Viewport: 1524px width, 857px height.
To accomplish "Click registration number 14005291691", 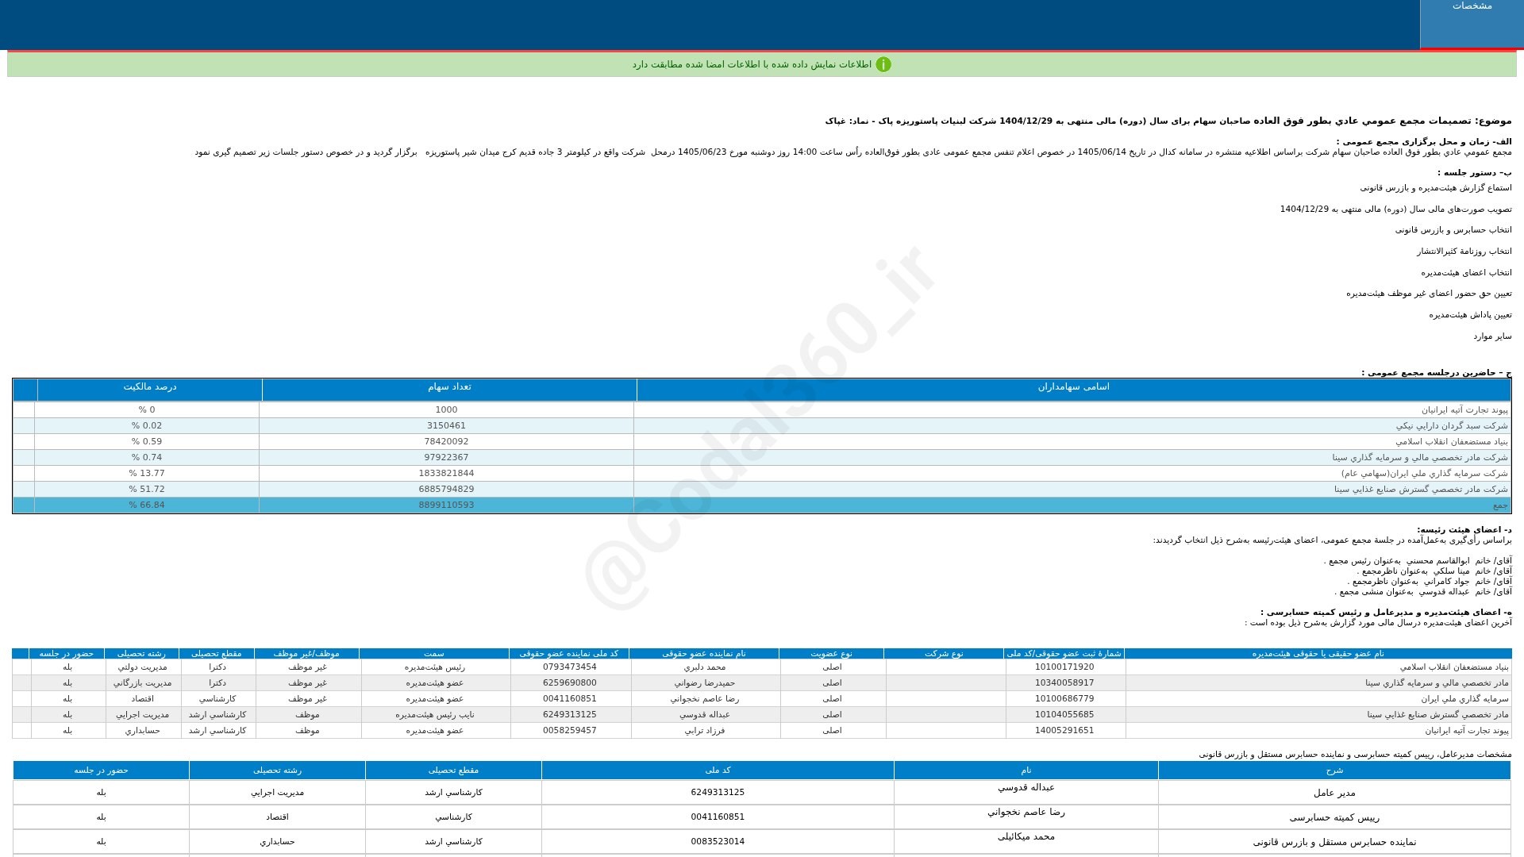I will click(1064, 731).
